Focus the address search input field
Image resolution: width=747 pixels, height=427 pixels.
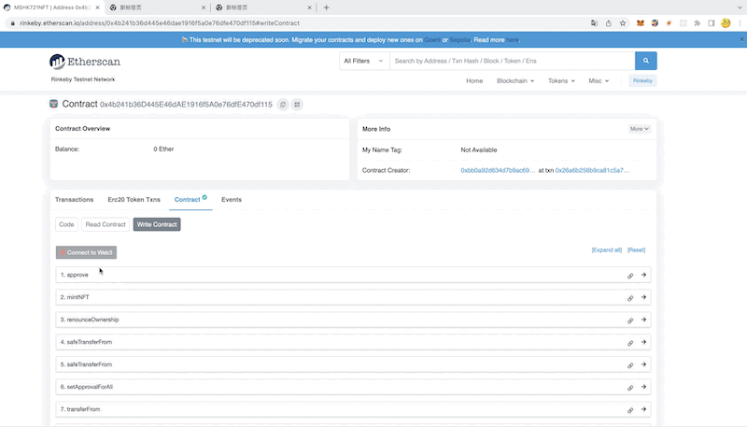pyautogui.click(x=511, y=61)
